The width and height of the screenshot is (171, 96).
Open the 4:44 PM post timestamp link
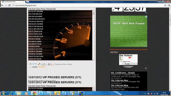(34, 64)
